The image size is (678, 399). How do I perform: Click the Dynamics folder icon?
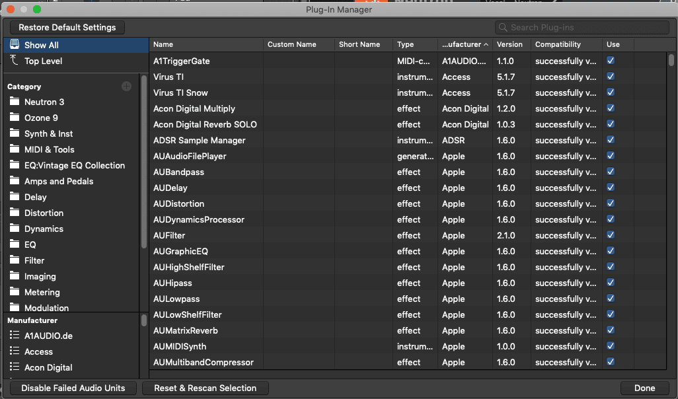coord(15,229)
